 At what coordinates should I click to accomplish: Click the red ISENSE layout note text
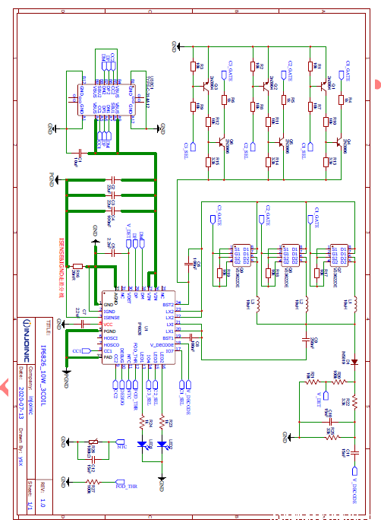coord(61,268)
